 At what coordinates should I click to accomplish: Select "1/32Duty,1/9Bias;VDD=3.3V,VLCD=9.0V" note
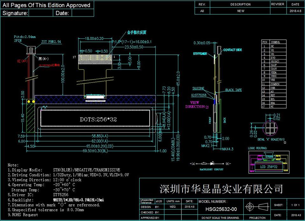click(x=91, y=175)
